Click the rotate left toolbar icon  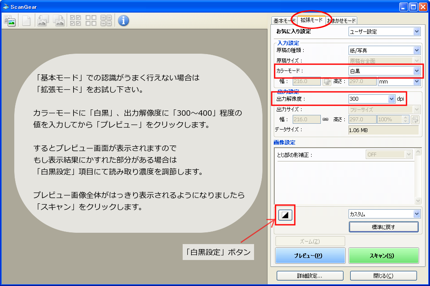[x=42, y=21]
